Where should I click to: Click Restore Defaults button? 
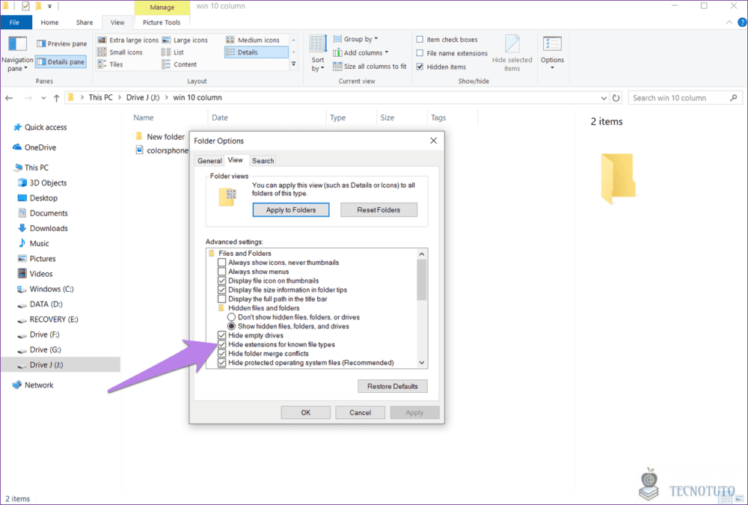pyautogui.click(x=393, y=386)
